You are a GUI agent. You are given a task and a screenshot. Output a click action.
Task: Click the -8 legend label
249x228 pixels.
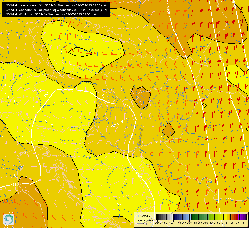click(x=232, y=223)
